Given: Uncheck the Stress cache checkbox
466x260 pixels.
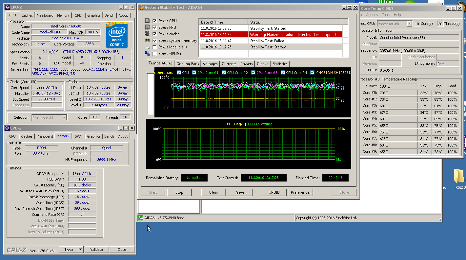Looking at the screenshot, I should [x=155, y=34].
